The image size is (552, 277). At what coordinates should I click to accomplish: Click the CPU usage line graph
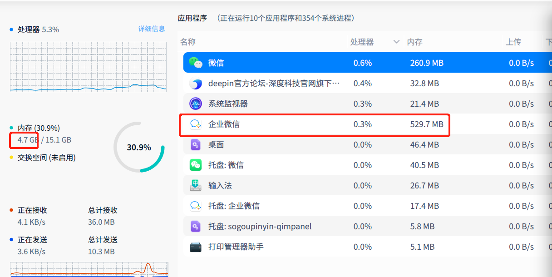tap(88, 67)
